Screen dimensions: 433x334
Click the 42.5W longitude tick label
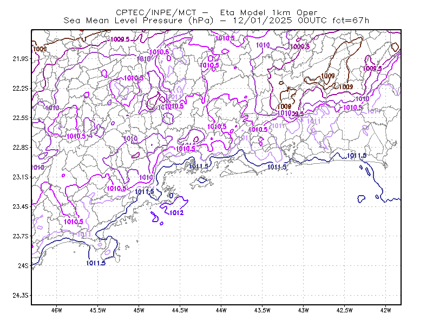[x=344, y=310]
